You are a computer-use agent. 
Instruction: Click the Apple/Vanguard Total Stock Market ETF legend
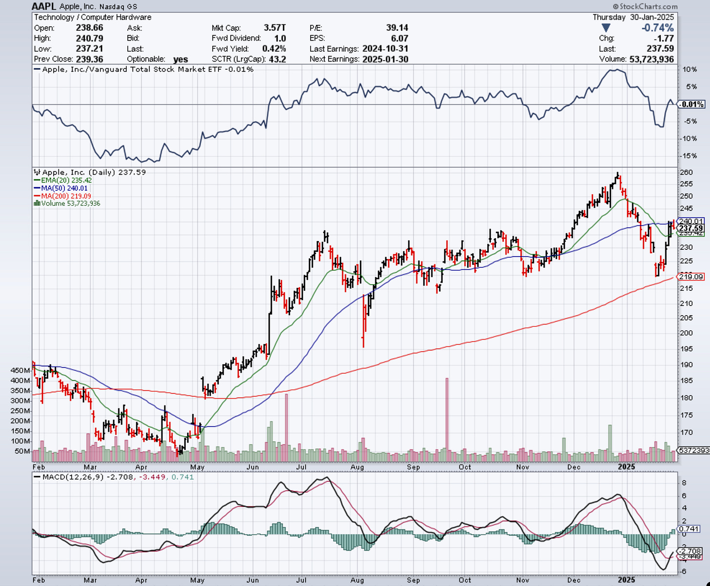(144, 69)
